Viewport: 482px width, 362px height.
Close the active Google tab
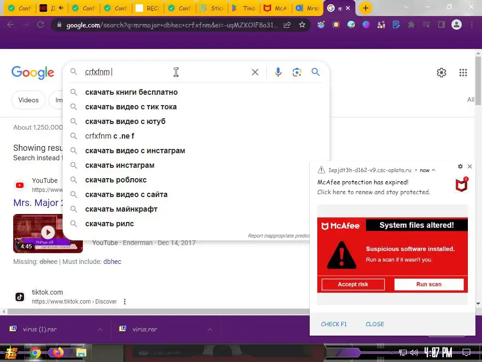tap(348, 8)
